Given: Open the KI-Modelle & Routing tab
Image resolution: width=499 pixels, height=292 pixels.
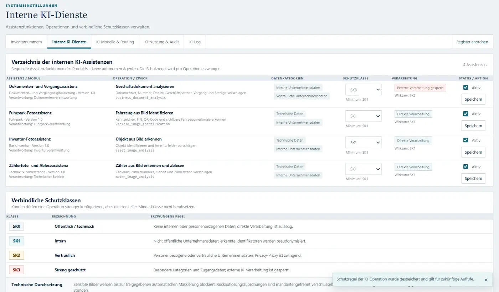Looking at the screenshot, I should click(115, 42).
